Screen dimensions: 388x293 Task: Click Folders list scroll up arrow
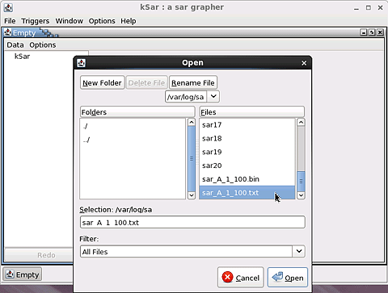point(192,122)
